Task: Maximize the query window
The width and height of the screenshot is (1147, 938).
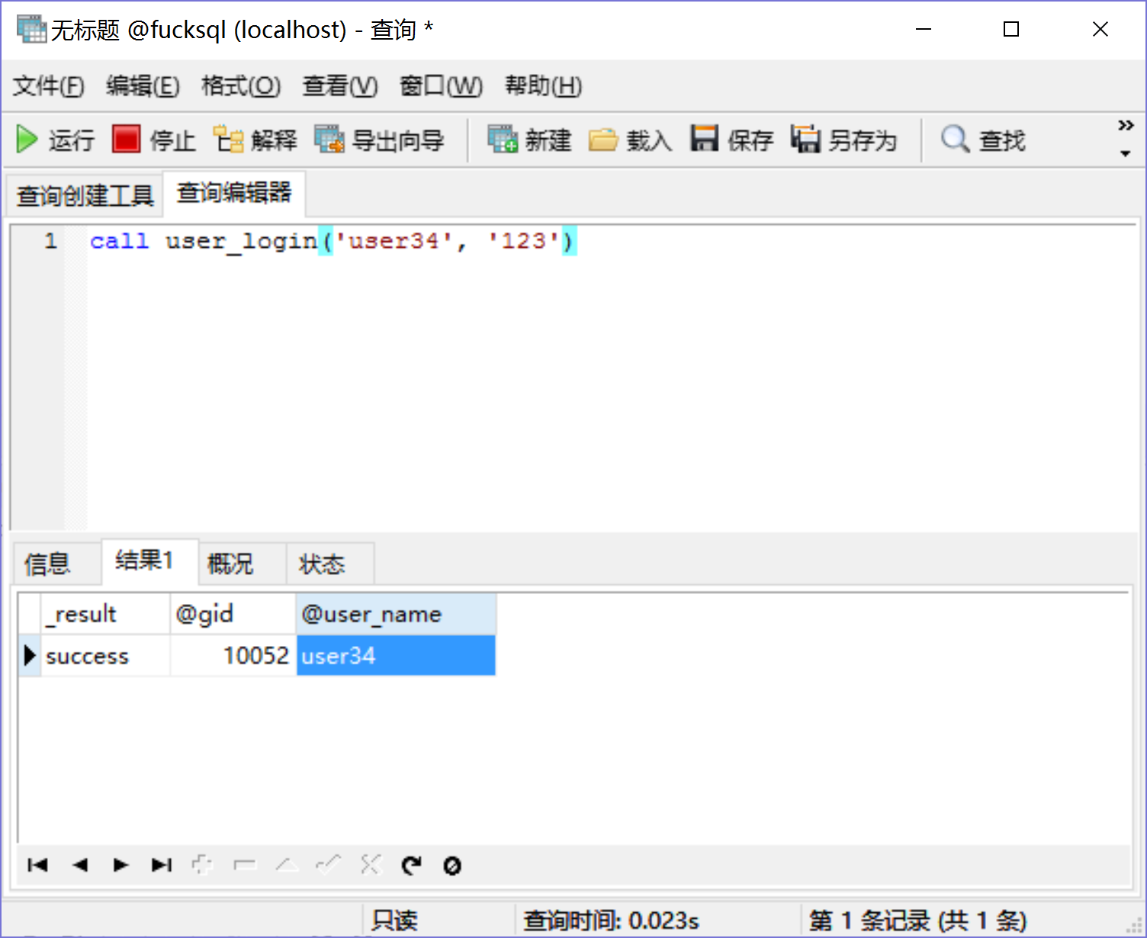Action: click(1011, 29)
